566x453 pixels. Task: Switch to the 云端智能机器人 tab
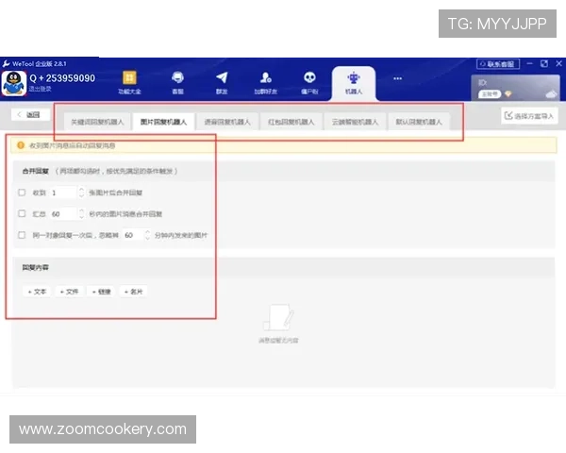(355, 122)
